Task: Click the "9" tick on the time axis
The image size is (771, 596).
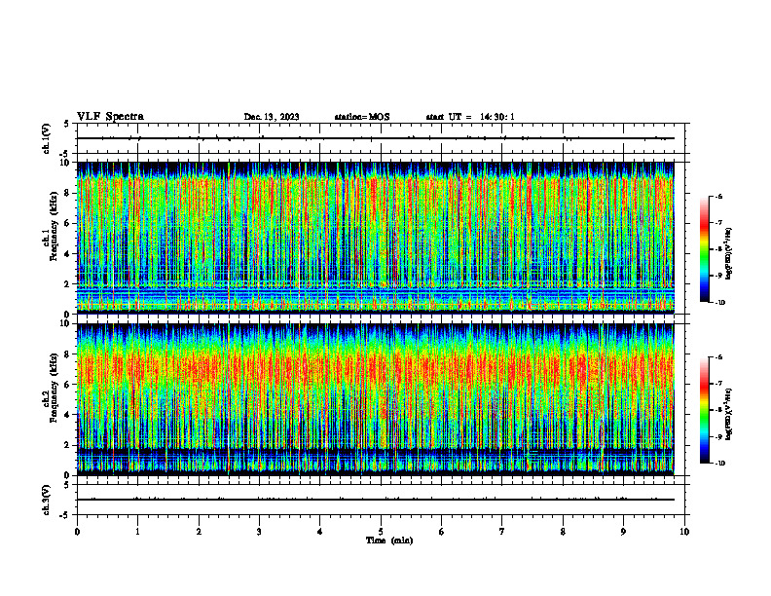Action: click(x=623, y=532)
